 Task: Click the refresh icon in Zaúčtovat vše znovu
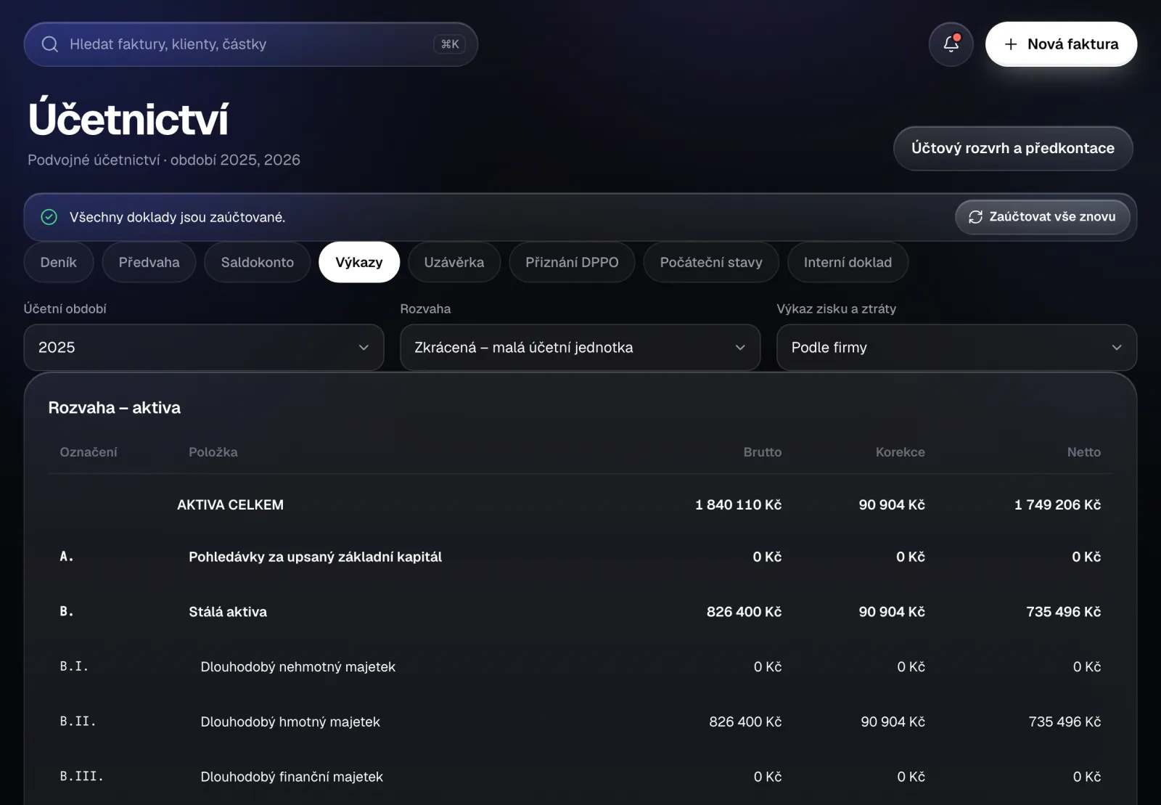(975, 217)
